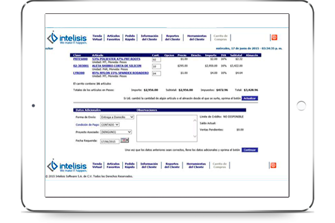The image size is (335, 223).
Task: Click the quantity field for LYR000 row
Action: tap(156, 73)
